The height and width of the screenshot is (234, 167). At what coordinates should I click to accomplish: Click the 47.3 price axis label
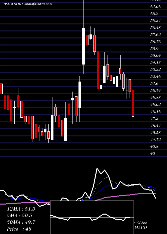tap(154, 119)
